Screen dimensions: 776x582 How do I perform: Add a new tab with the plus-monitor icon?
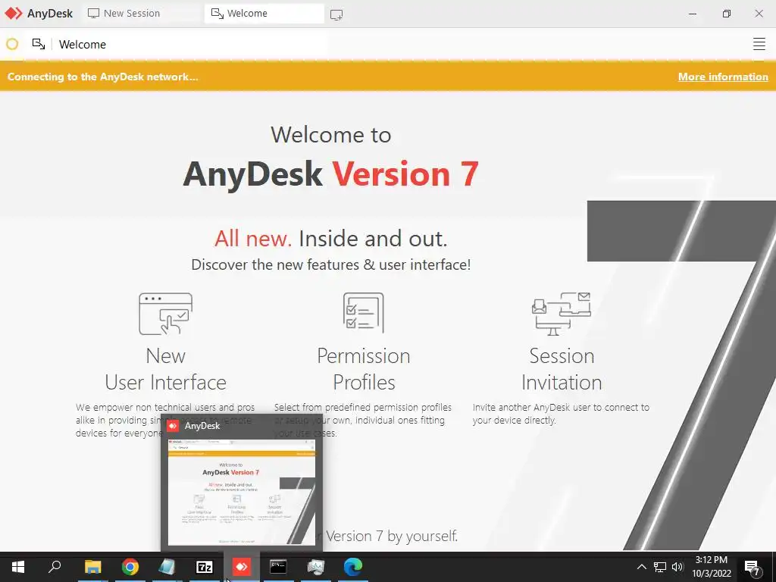[x=336, y=14]
